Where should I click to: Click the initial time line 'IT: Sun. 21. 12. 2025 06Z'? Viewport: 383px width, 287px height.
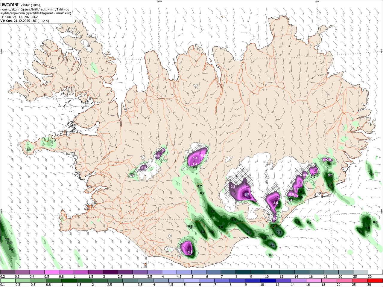point(19,17)
